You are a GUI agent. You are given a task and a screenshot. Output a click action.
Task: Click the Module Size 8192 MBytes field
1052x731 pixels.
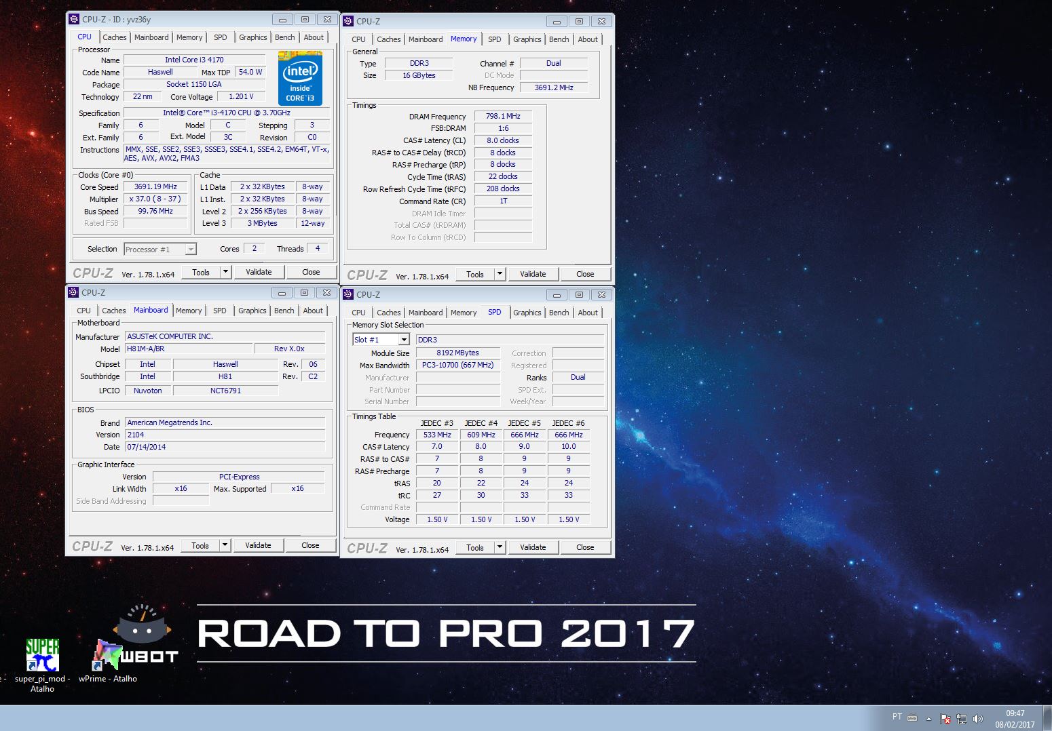point(457,353)
